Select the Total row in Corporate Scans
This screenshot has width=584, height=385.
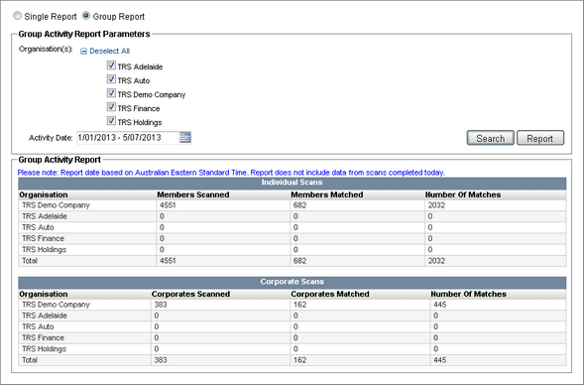coord(292,360)
